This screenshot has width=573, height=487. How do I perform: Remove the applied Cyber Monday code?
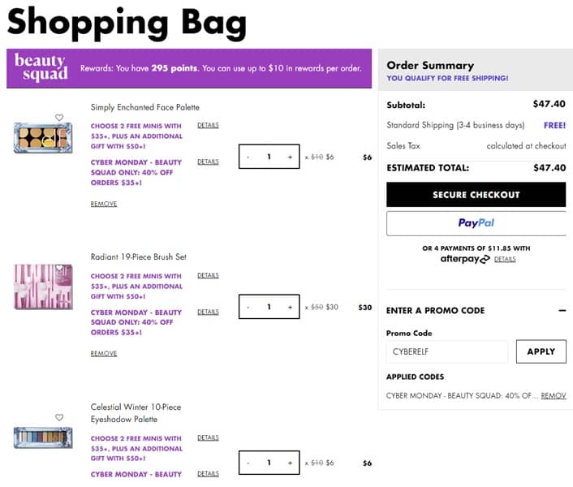tap(554, 395)
